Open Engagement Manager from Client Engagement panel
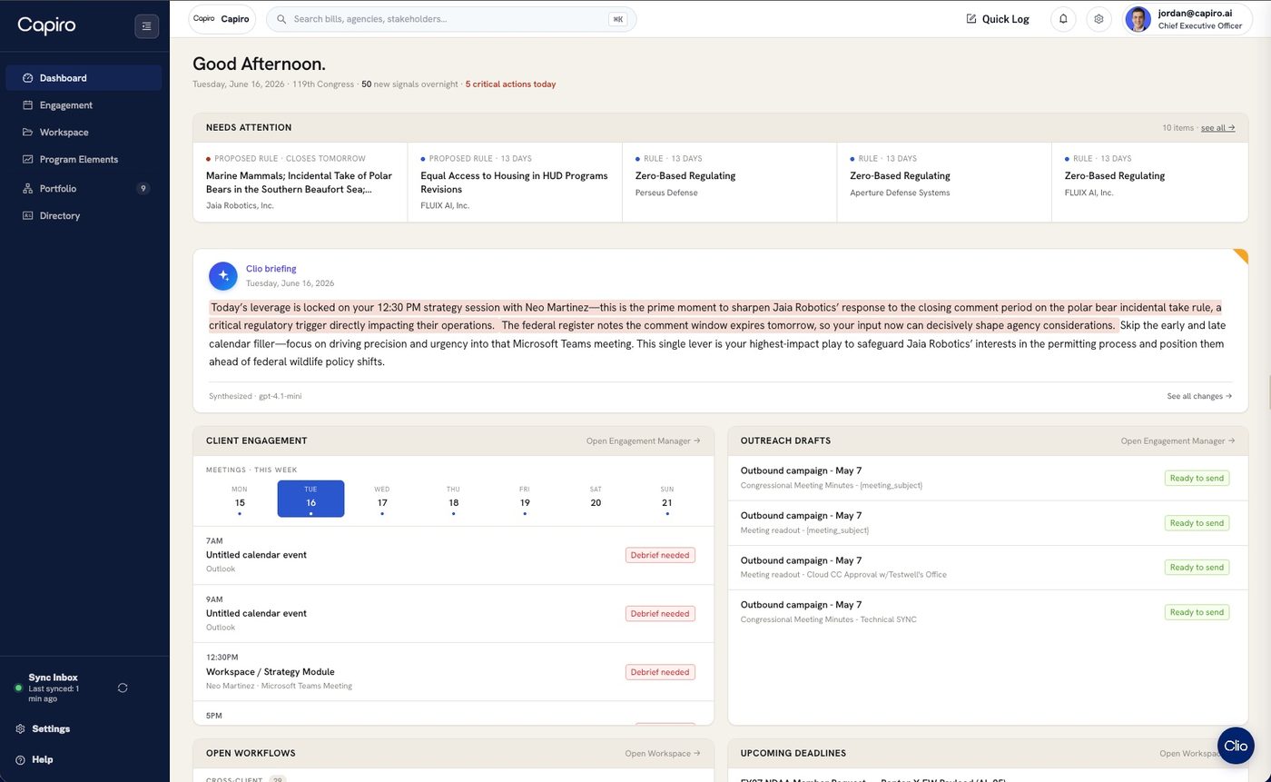The width and height of the screenshot is (1271, 782). (643, 441)
